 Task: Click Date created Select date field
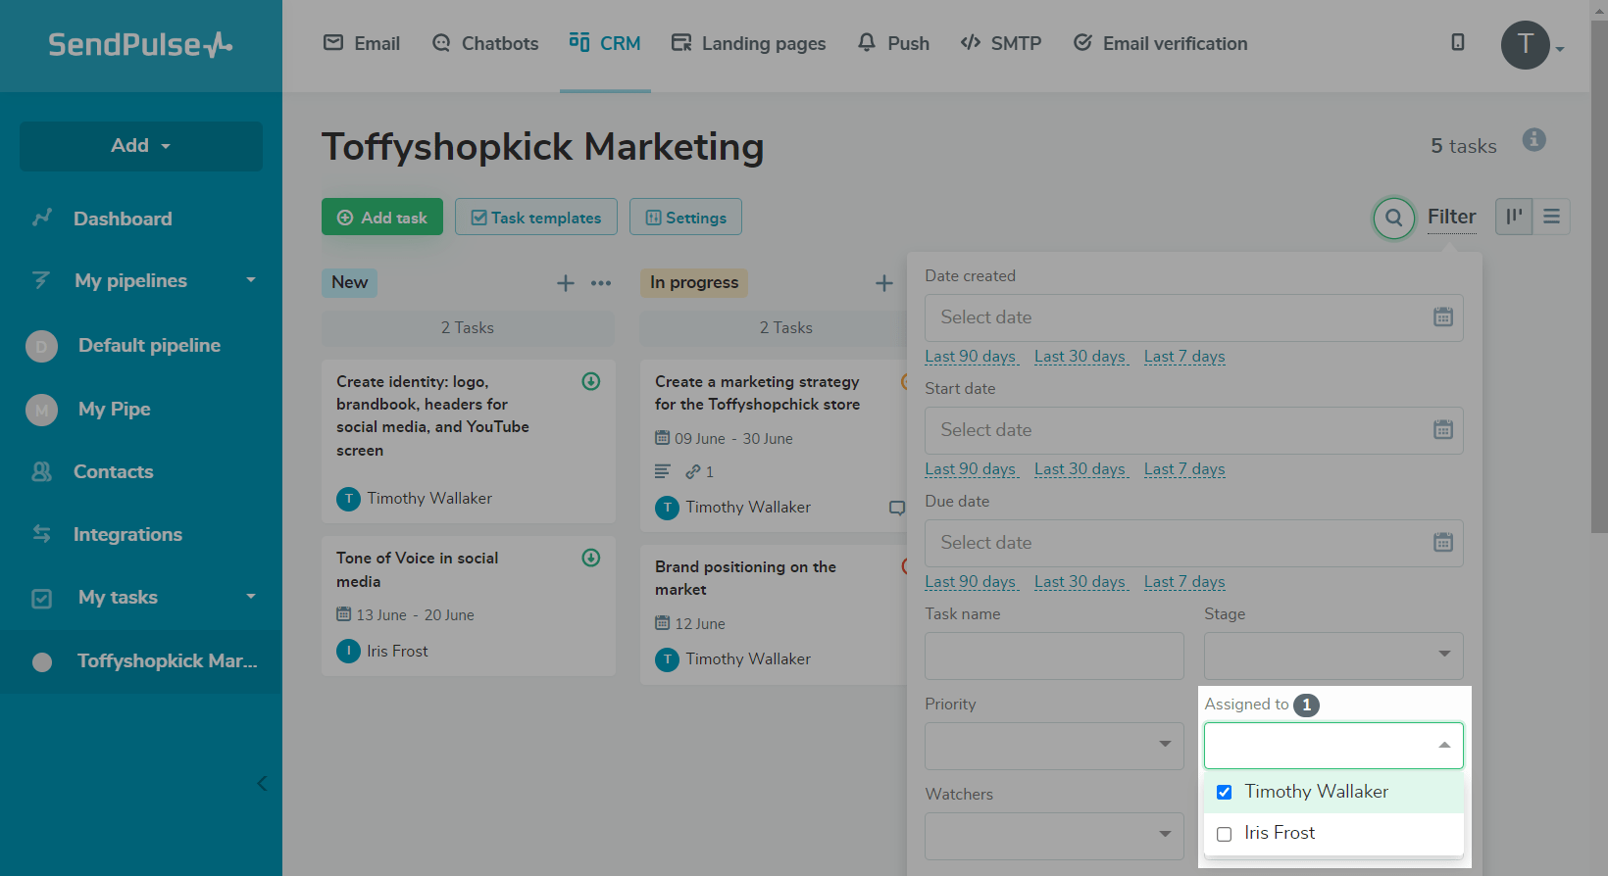point(1193,317)
